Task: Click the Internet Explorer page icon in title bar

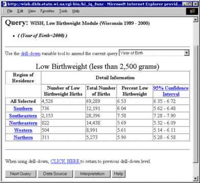Action: 4,4
